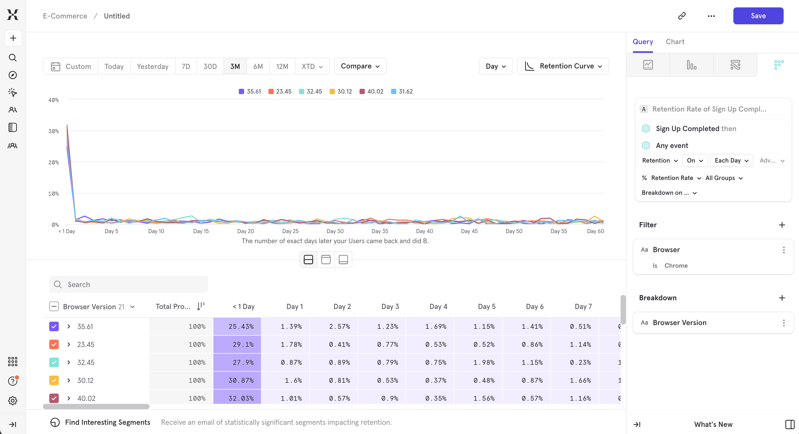Uncheck the 30.12 browser version row
Image resolution: width=799 pixels, height=434 pixels.
(x=54, y=380)
